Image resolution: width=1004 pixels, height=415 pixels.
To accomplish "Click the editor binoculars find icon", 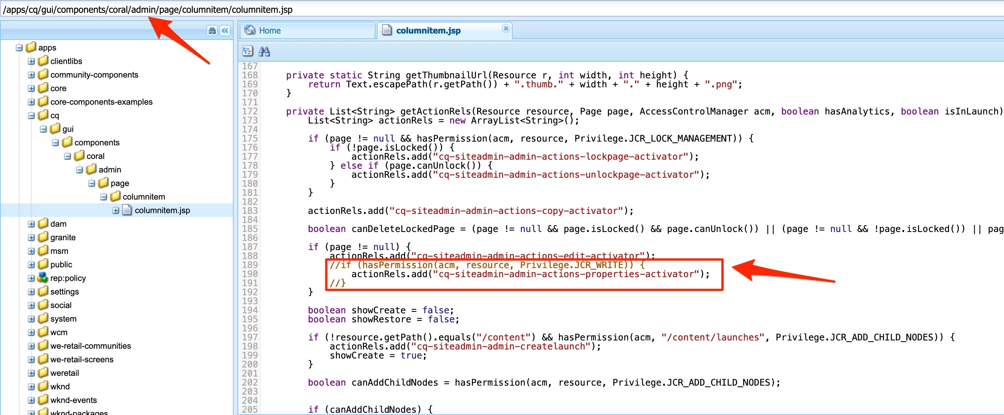I will (264, 51).
